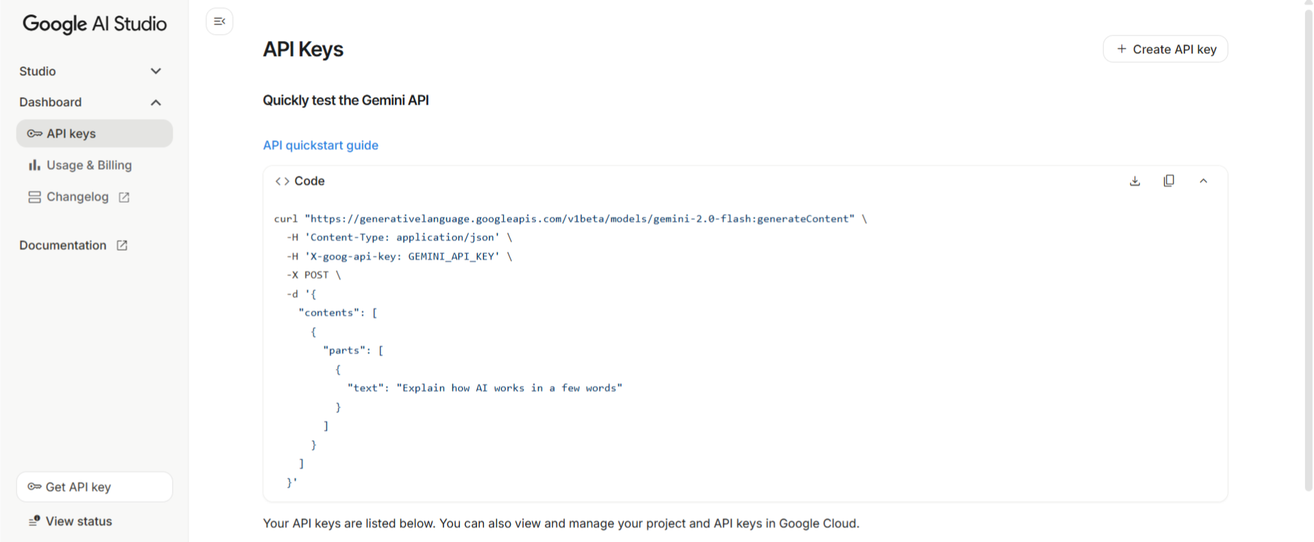The width and height of the screenshot is (1314, 542).
Task: Click the key icon in Get API key
Action: click(x=34, y=486)
